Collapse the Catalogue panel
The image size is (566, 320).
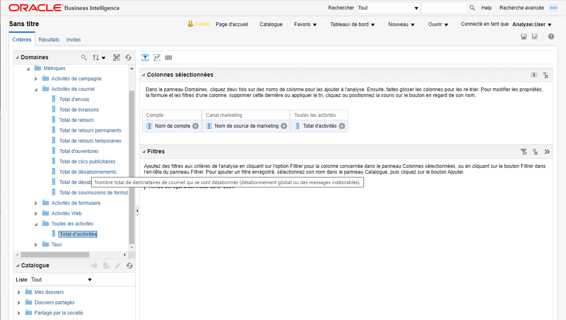17,266
